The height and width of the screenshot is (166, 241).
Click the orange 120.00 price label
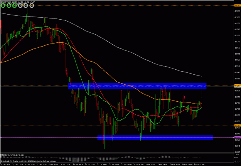point(238,85)
